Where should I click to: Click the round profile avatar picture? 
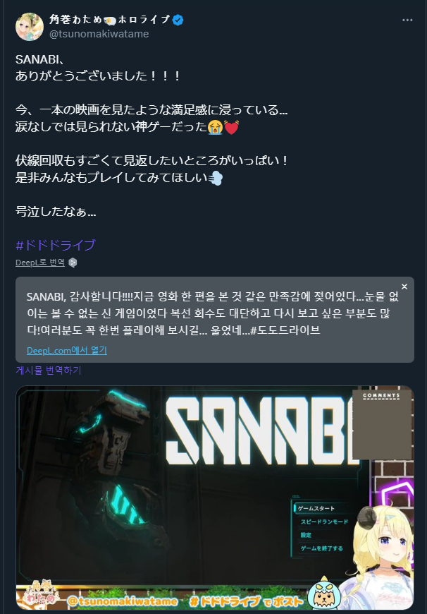pos(30,27)
